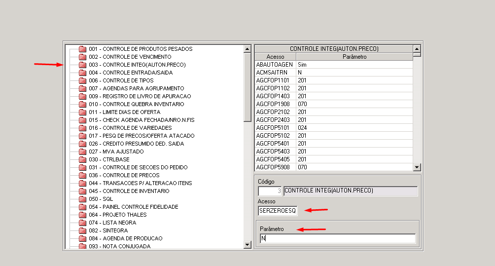Click the Acesso field containing SERZEROESQ
This screenshot has width=495, height=266.
coord(278,211)
